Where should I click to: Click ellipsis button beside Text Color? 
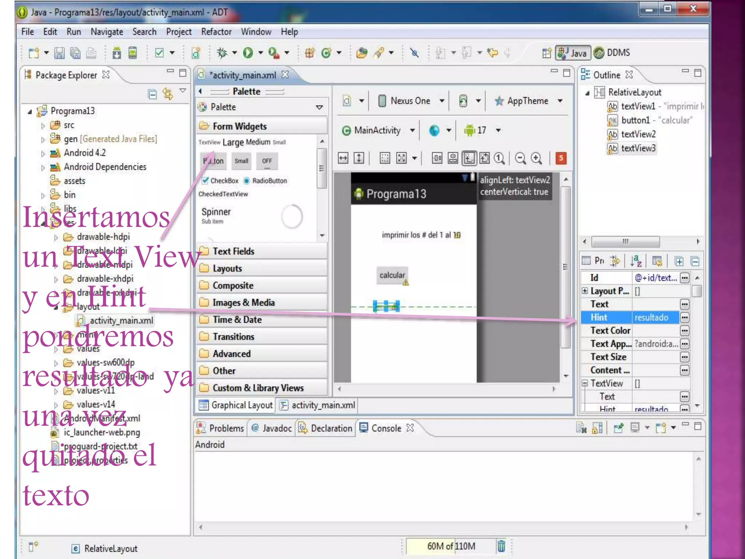(x=685, y=330)
